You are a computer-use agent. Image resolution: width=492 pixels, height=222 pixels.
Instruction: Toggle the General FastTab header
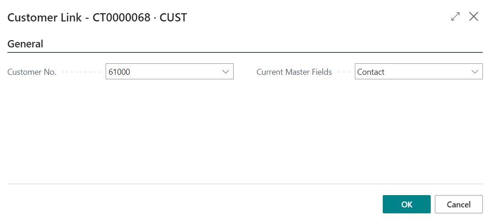pyautogui.click(x=26, y=44)
